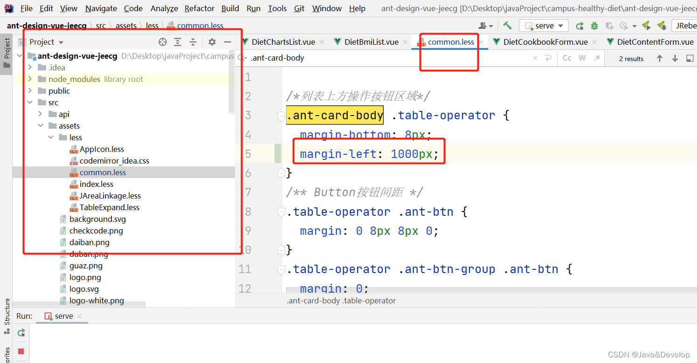Open Project panel settings gear
The image size is (697, 363).
212,42
